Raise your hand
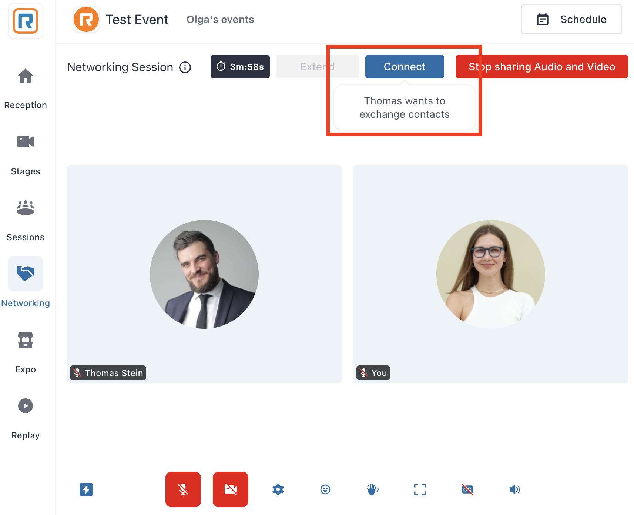 click(x=373, y=489)
